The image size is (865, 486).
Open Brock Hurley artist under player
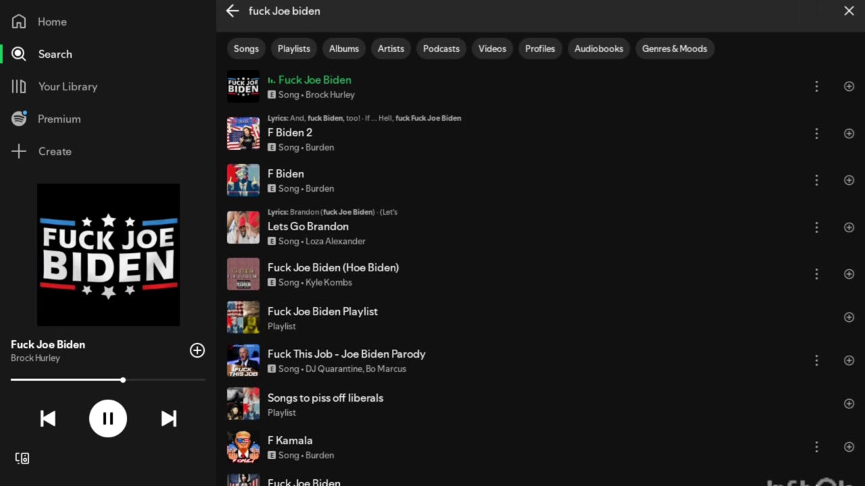[35, 358]
